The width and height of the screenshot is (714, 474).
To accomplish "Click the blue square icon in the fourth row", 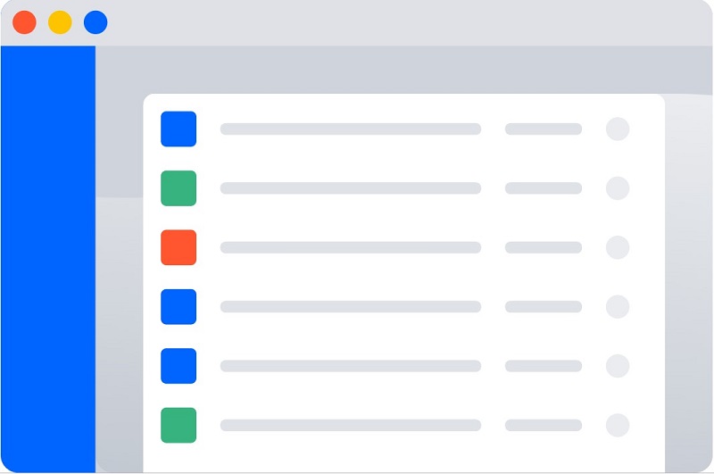I will tap(178, 306).
